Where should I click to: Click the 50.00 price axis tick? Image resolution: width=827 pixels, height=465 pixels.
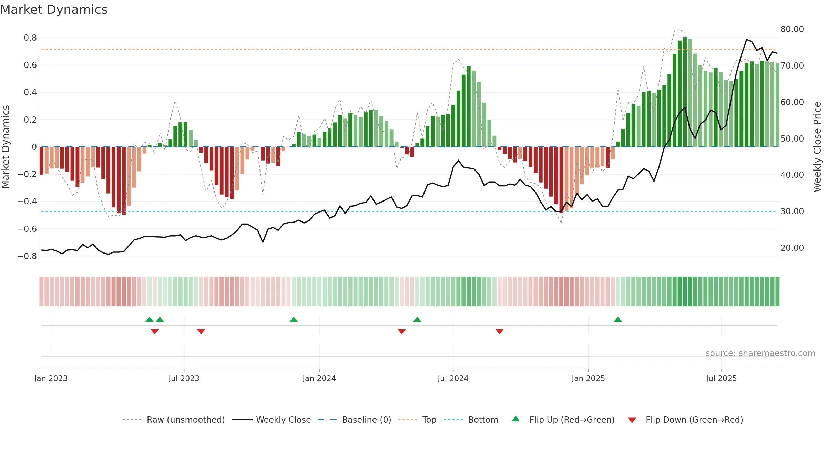[792, 138]
